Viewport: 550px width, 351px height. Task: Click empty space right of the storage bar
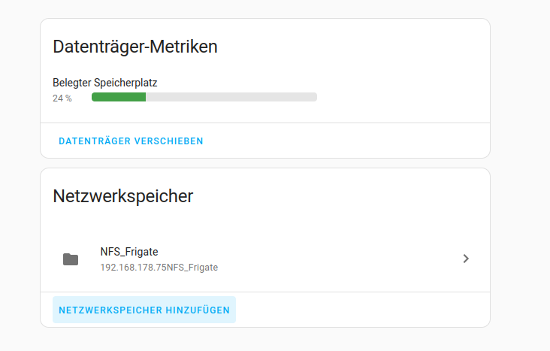[398, 97]
